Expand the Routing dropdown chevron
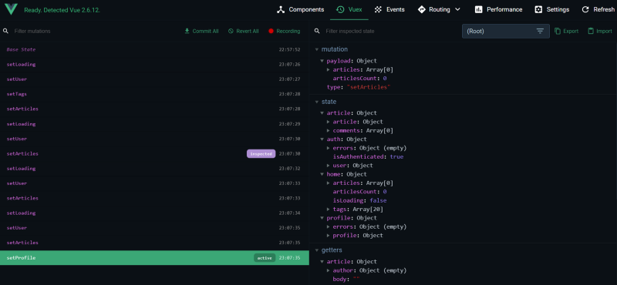617x285 pixels. pos(457,9)
